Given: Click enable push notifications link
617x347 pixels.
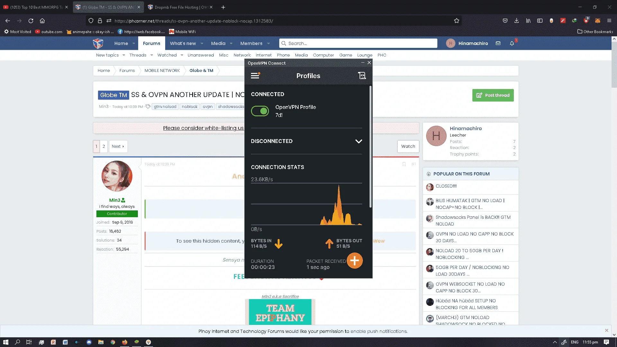Looking at the screenshot, I should pyautogui.click(x=379, y=331).
